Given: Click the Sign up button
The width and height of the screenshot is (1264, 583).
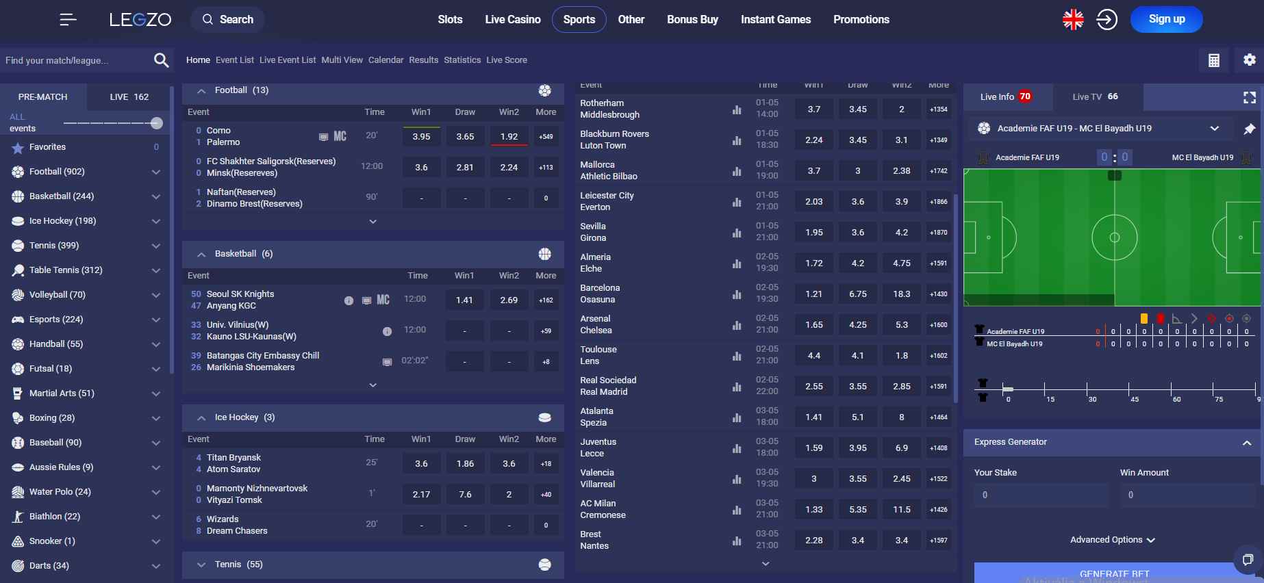Looking at the screenshot, I should coord(1167,19).
